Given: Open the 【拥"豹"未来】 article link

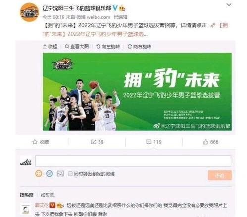Looking at the screenshot, I should [x=135, y=30].
